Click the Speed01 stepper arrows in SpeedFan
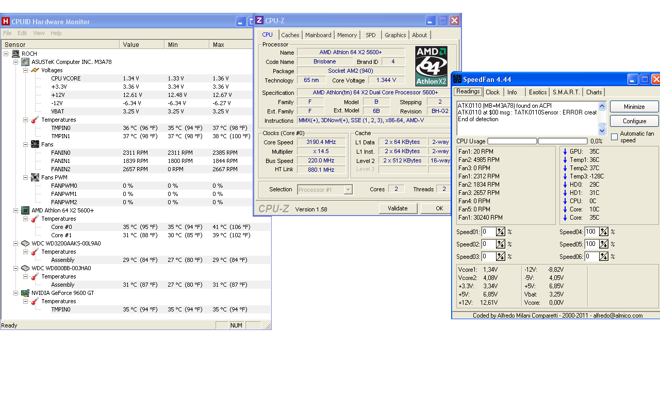Viewport: 660px width, 396px height. coord(501,232)
